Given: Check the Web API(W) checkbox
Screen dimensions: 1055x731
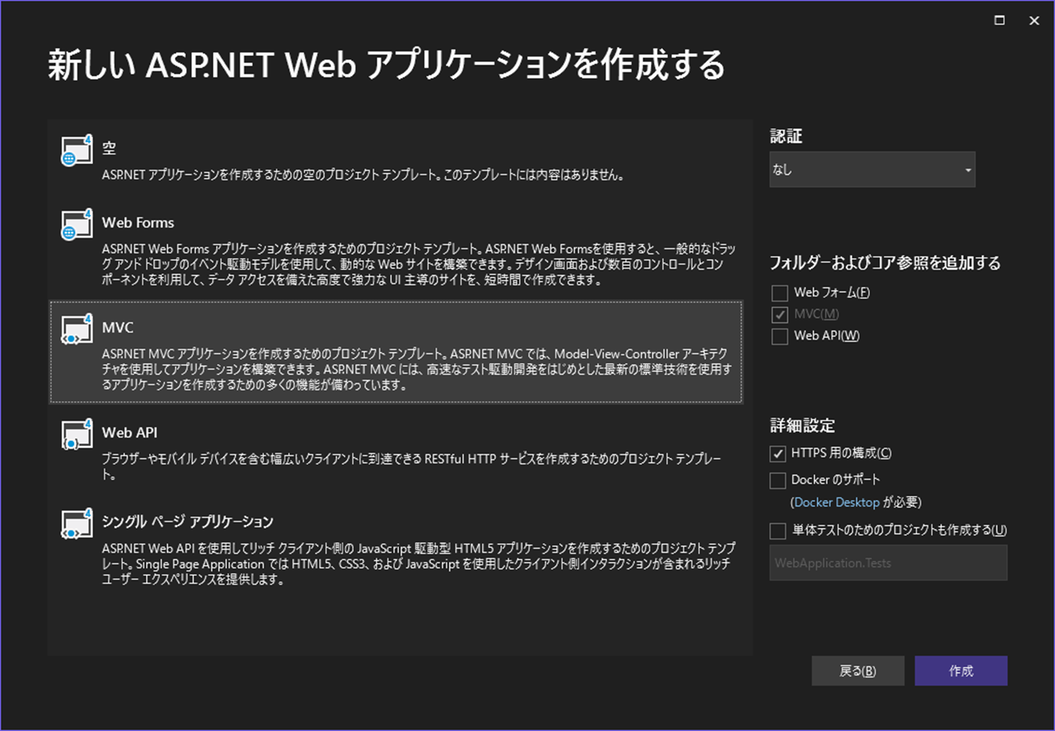Looking at the screenshot, I should tap(779, 336).
